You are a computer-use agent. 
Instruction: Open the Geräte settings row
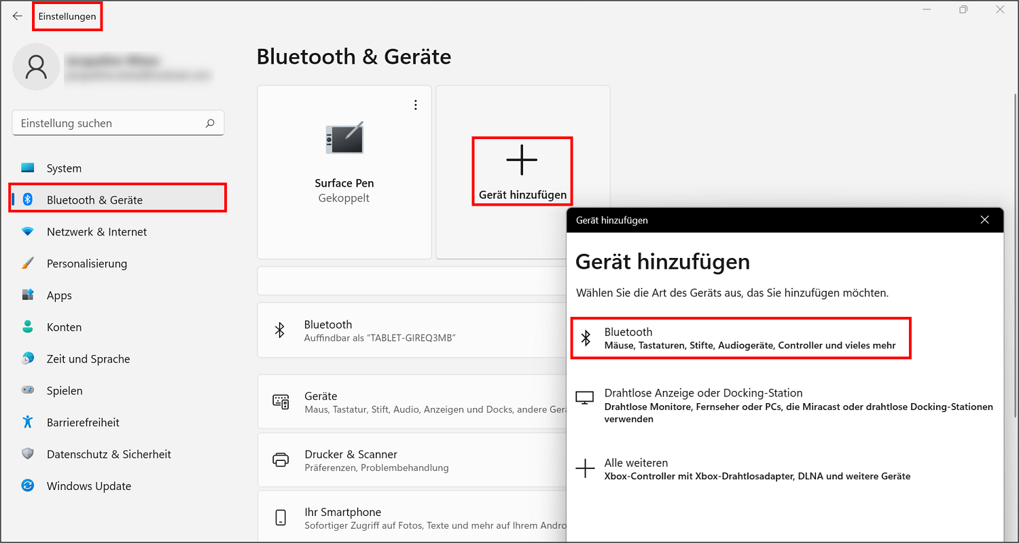(x=412, y=402)
